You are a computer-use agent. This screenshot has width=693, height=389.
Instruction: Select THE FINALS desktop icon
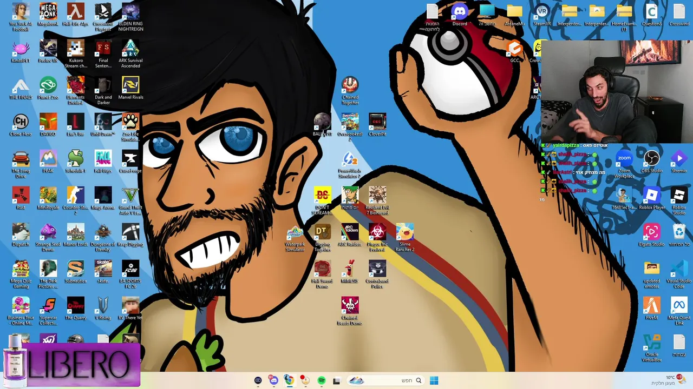point(21,88)
